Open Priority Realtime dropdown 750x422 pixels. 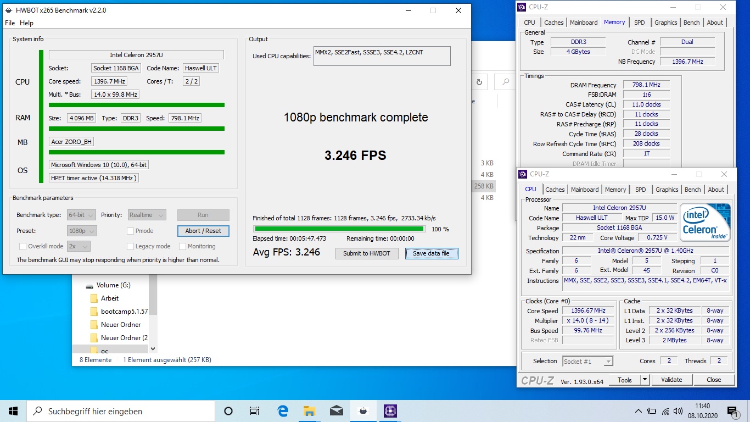coord(147,215)
